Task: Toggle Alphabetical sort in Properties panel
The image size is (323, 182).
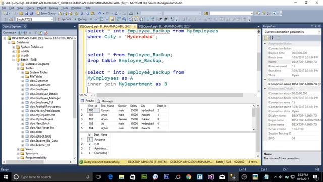Action: pos(272,38)
